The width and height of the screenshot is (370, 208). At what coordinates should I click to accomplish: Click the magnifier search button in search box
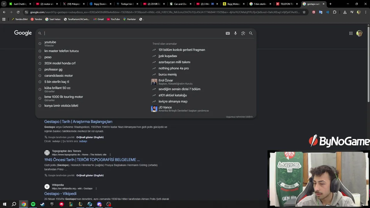251,33
